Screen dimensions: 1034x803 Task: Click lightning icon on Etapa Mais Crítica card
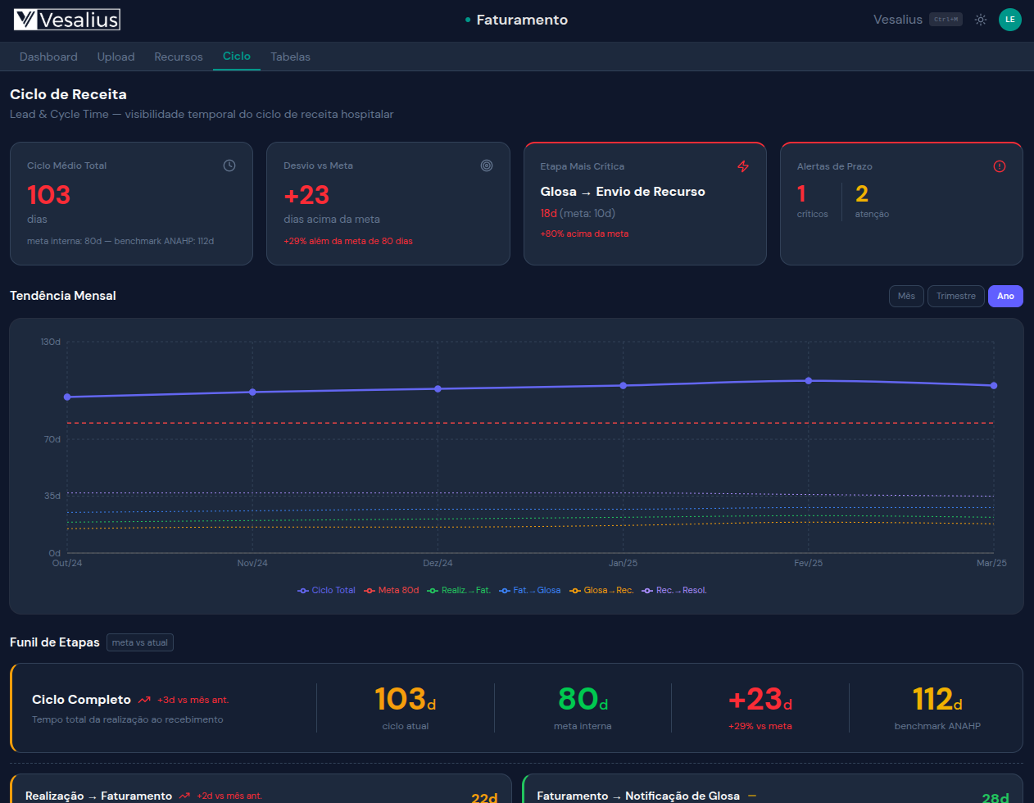[x=743, y=166]
